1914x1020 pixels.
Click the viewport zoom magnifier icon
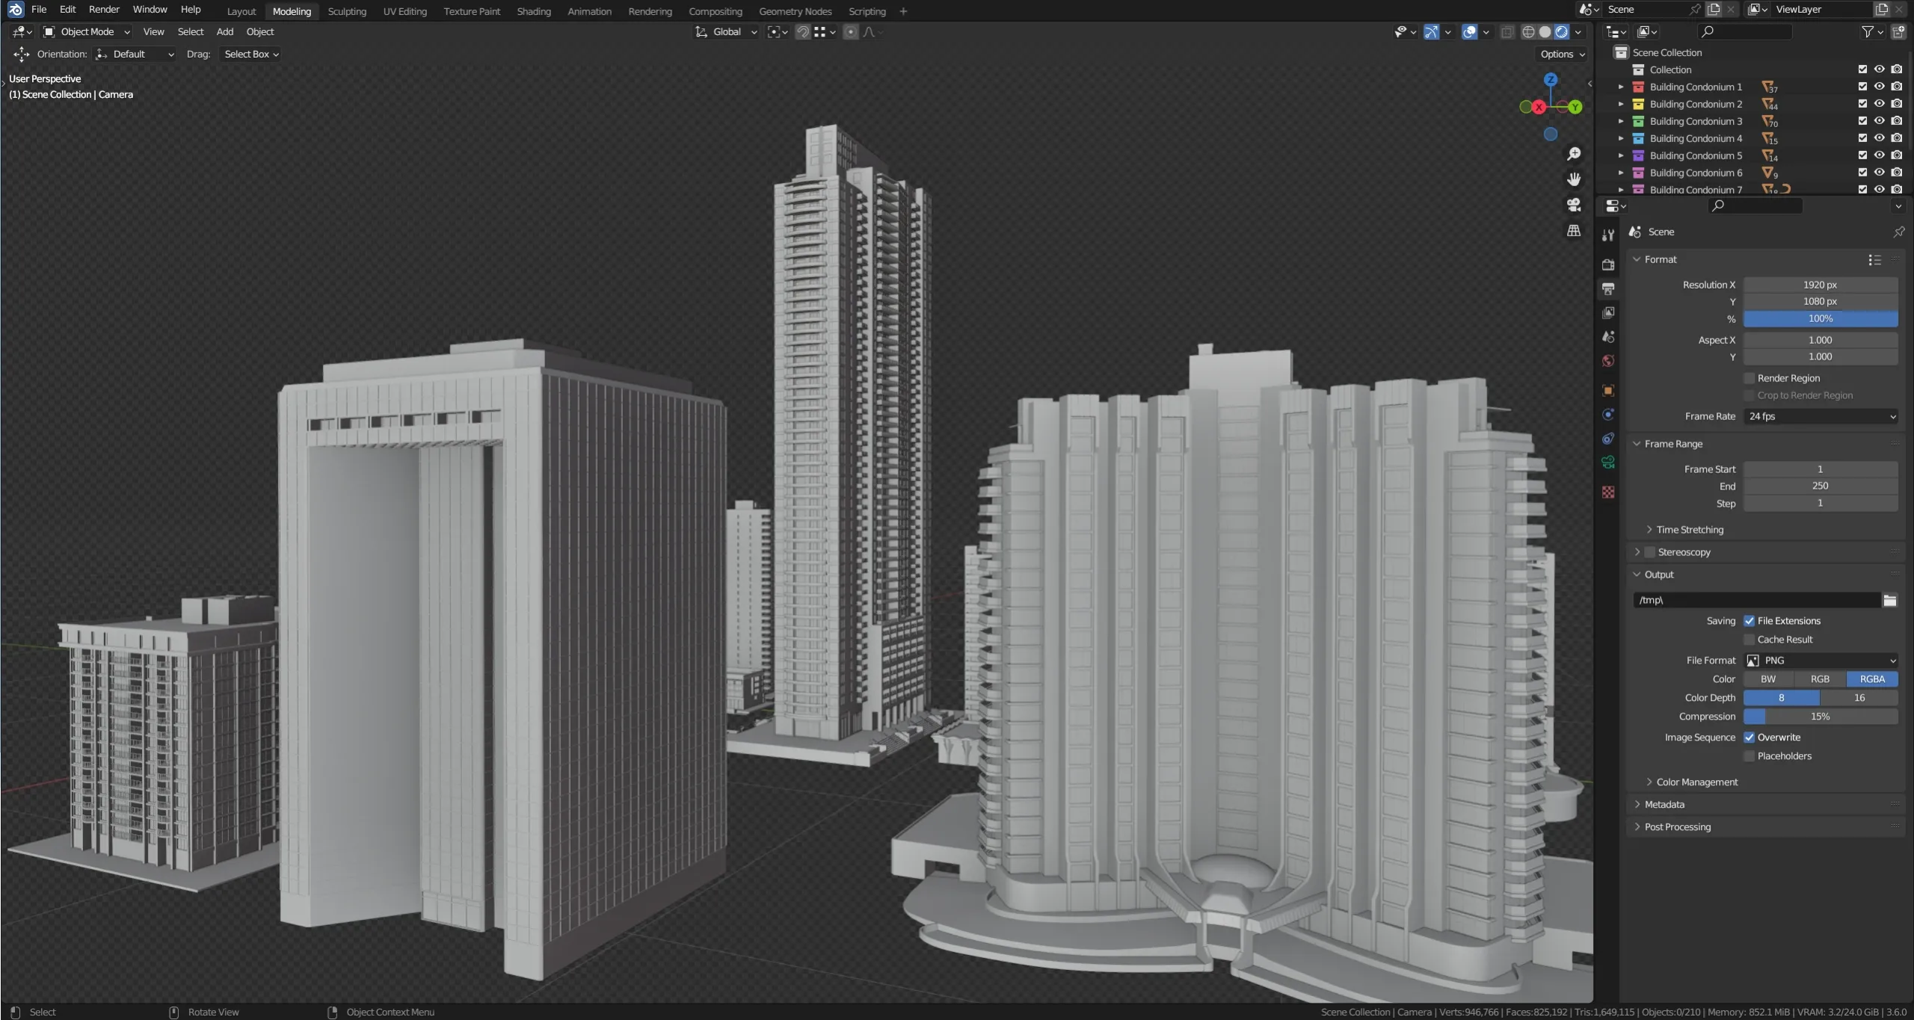coord(1574,154)
